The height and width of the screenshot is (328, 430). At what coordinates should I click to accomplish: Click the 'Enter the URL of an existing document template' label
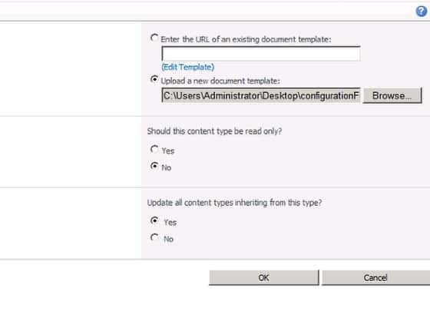246,39
